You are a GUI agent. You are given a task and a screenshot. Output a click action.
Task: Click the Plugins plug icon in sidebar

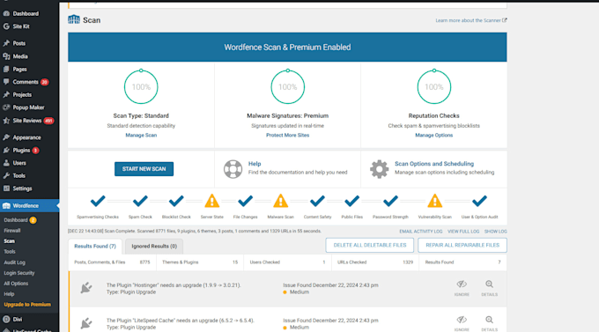point(6,150)
